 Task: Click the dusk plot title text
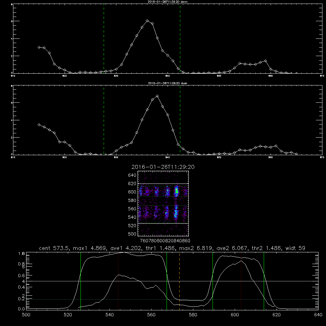(x=168, y=83)
